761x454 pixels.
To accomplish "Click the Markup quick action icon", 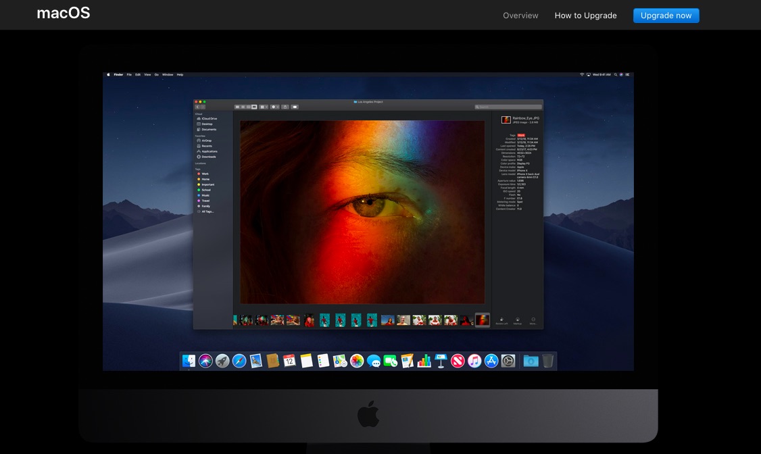I will point(518,320).
